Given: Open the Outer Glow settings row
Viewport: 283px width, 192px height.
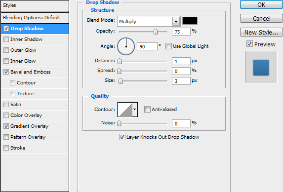Looking at the screenshot, I should [35, 50].
